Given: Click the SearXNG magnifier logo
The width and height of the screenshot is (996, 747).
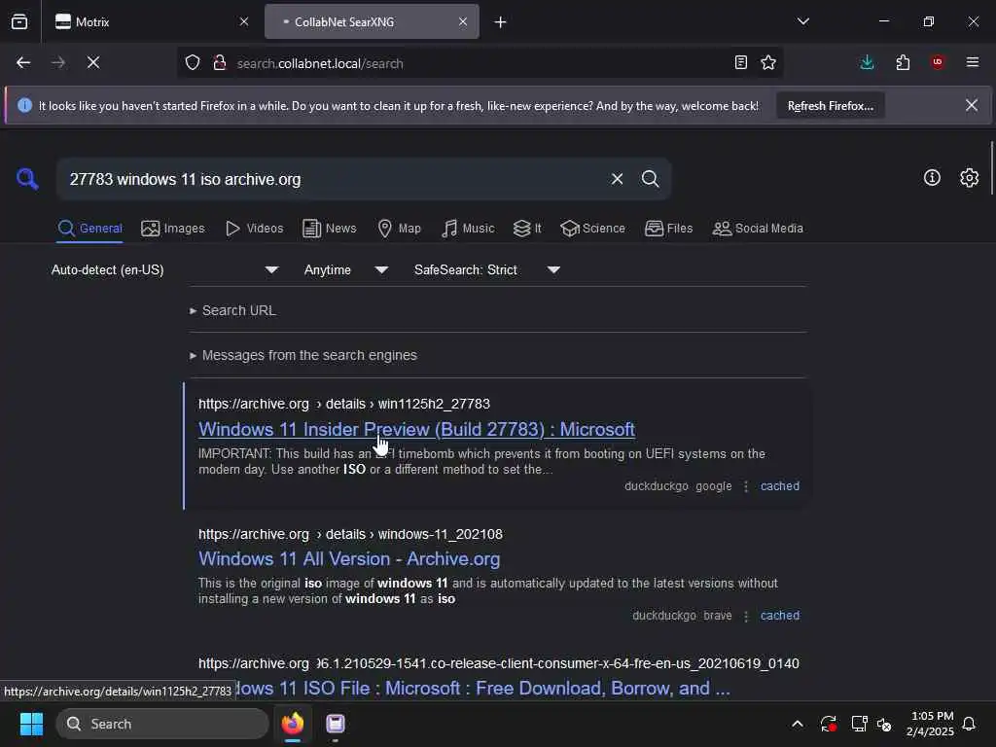Looking at the screenshot, I should [x=27, y=179].
